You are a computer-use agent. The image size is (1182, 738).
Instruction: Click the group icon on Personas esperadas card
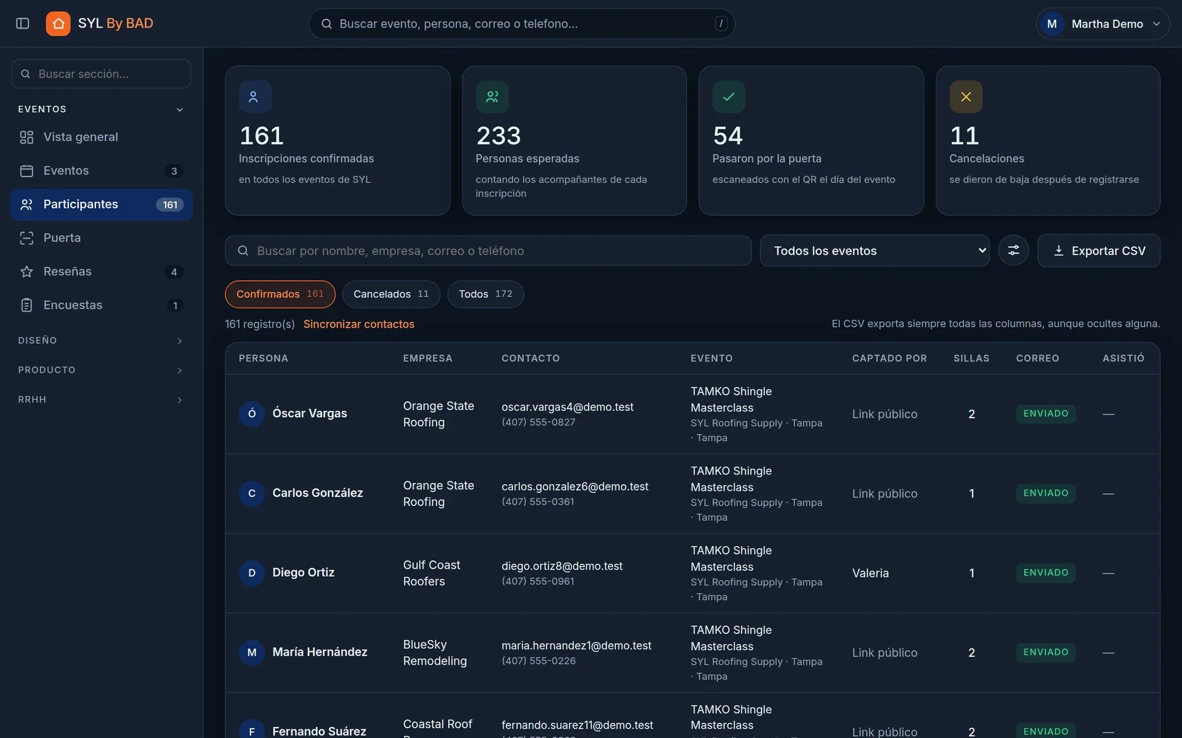pyautogui.click(x=492, y=97)
